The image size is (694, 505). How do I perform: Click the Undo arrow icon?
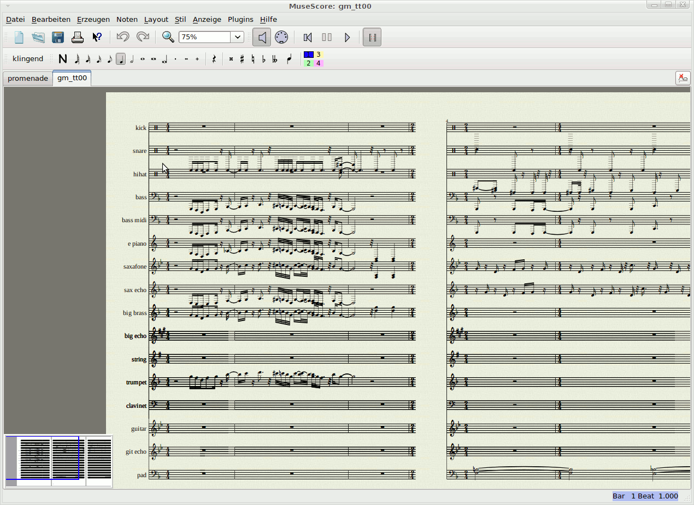pos(123,37)
